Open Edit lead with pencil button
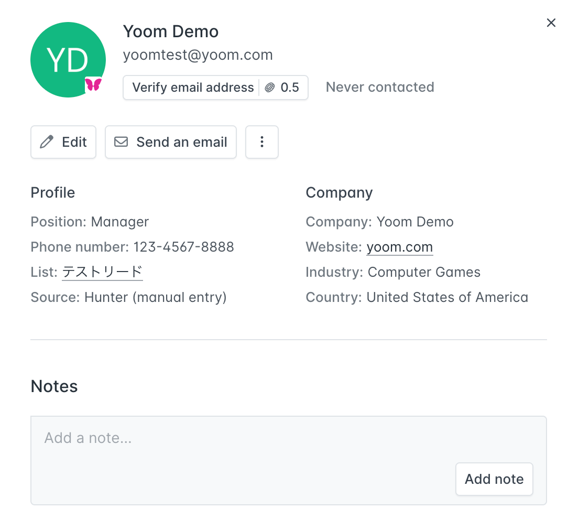Viewport: 568px width, 520px height. coord(63,142)
